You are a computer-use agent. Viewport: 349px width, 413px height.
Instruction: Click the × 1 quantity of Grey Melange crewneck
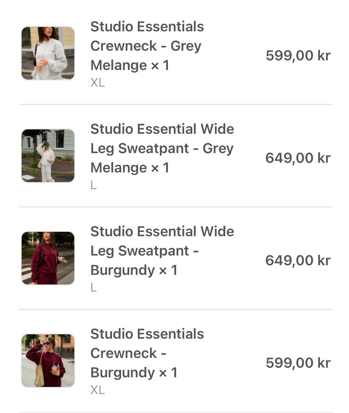(x=160, y=65)
